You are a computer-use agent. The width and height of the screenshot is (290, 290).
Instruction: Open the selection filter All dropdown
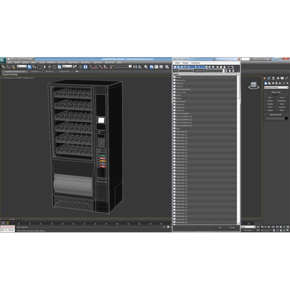[x=22, y=66]
